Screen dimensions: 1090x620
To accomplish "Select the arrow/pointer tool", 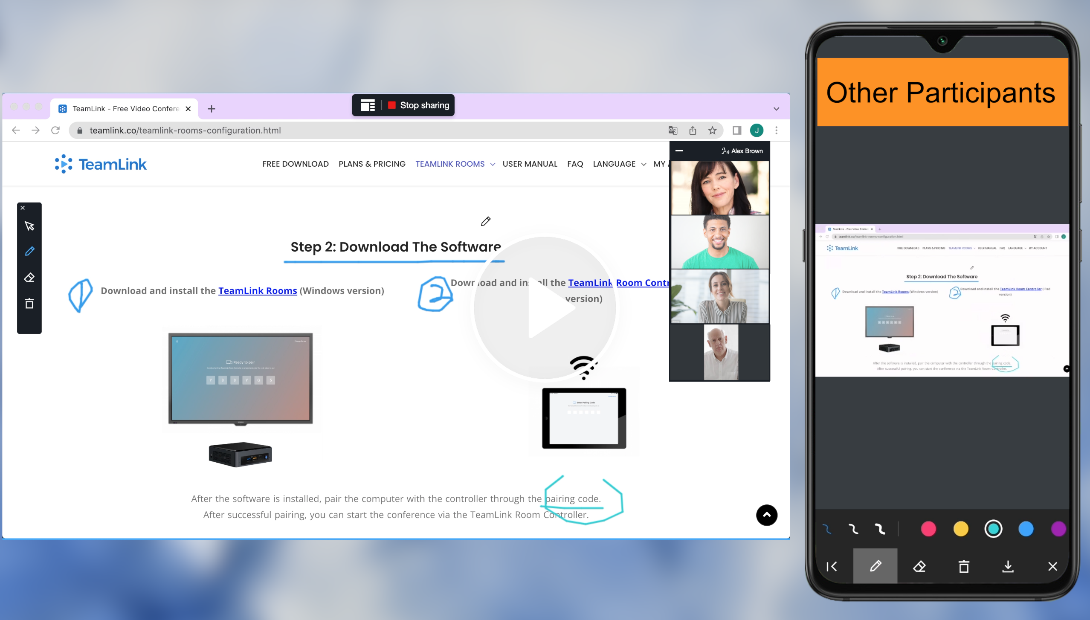I will point(30,226).
